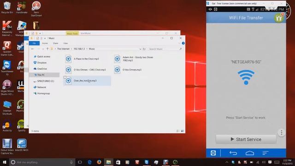Open Microsoft Edge from the taskbar
295x166 pixels.
pos(90,162)
